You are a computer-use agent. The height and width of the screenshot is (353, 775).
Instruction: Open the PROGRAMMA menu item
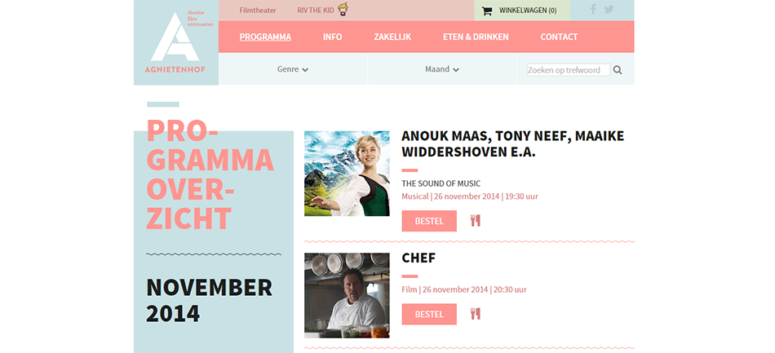pos(265,37)
